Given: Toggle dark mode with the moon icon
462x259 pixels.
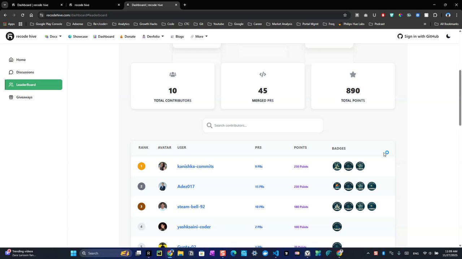Looking at the screenshot, I should click(448, 36).
